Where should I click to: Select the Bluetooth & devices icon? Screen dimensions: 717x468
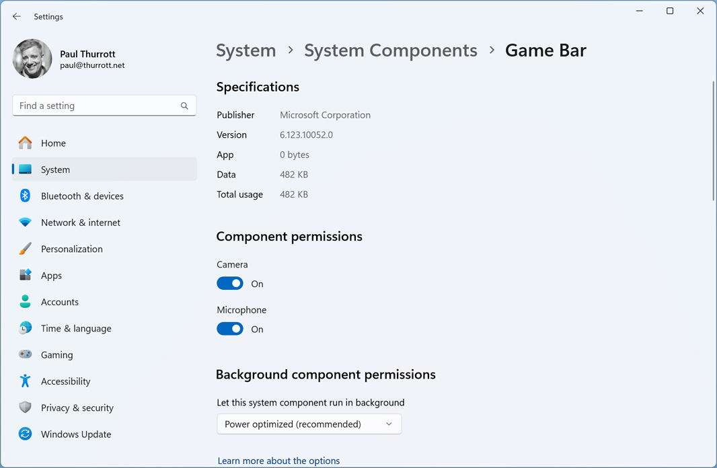pos(25,196)
